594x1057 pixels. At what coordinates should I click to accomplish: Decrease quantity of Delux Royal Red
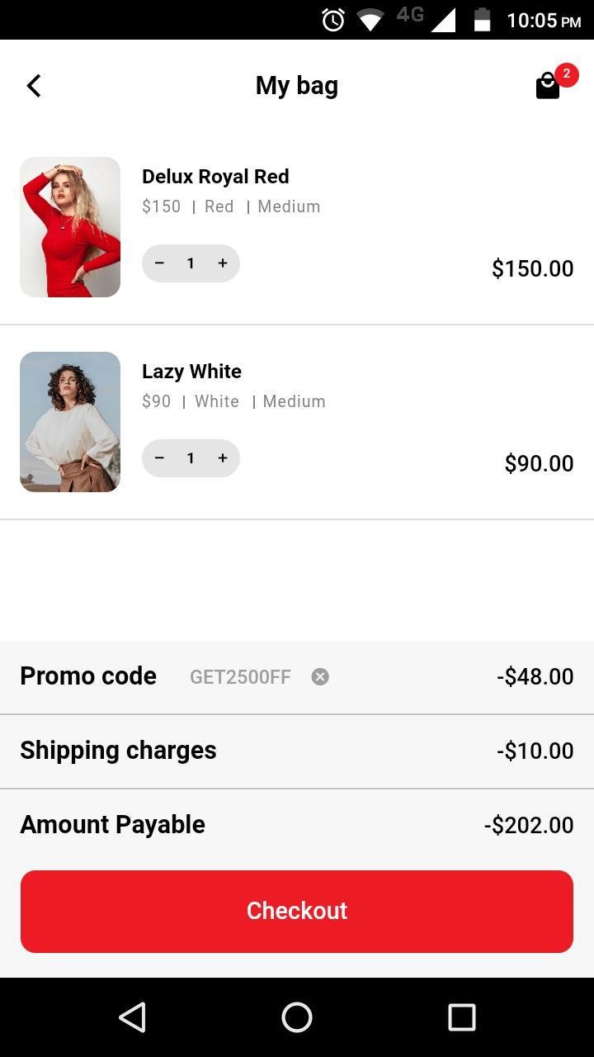tap(160, 263)
